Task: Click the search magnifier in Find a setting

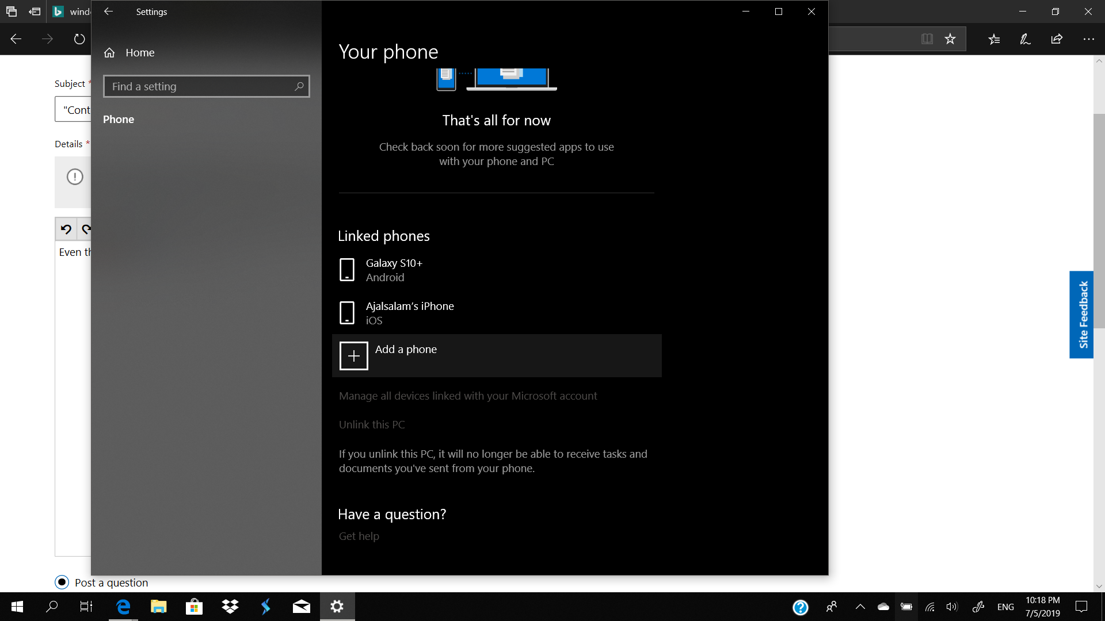Action: click(x=299, y=86)
